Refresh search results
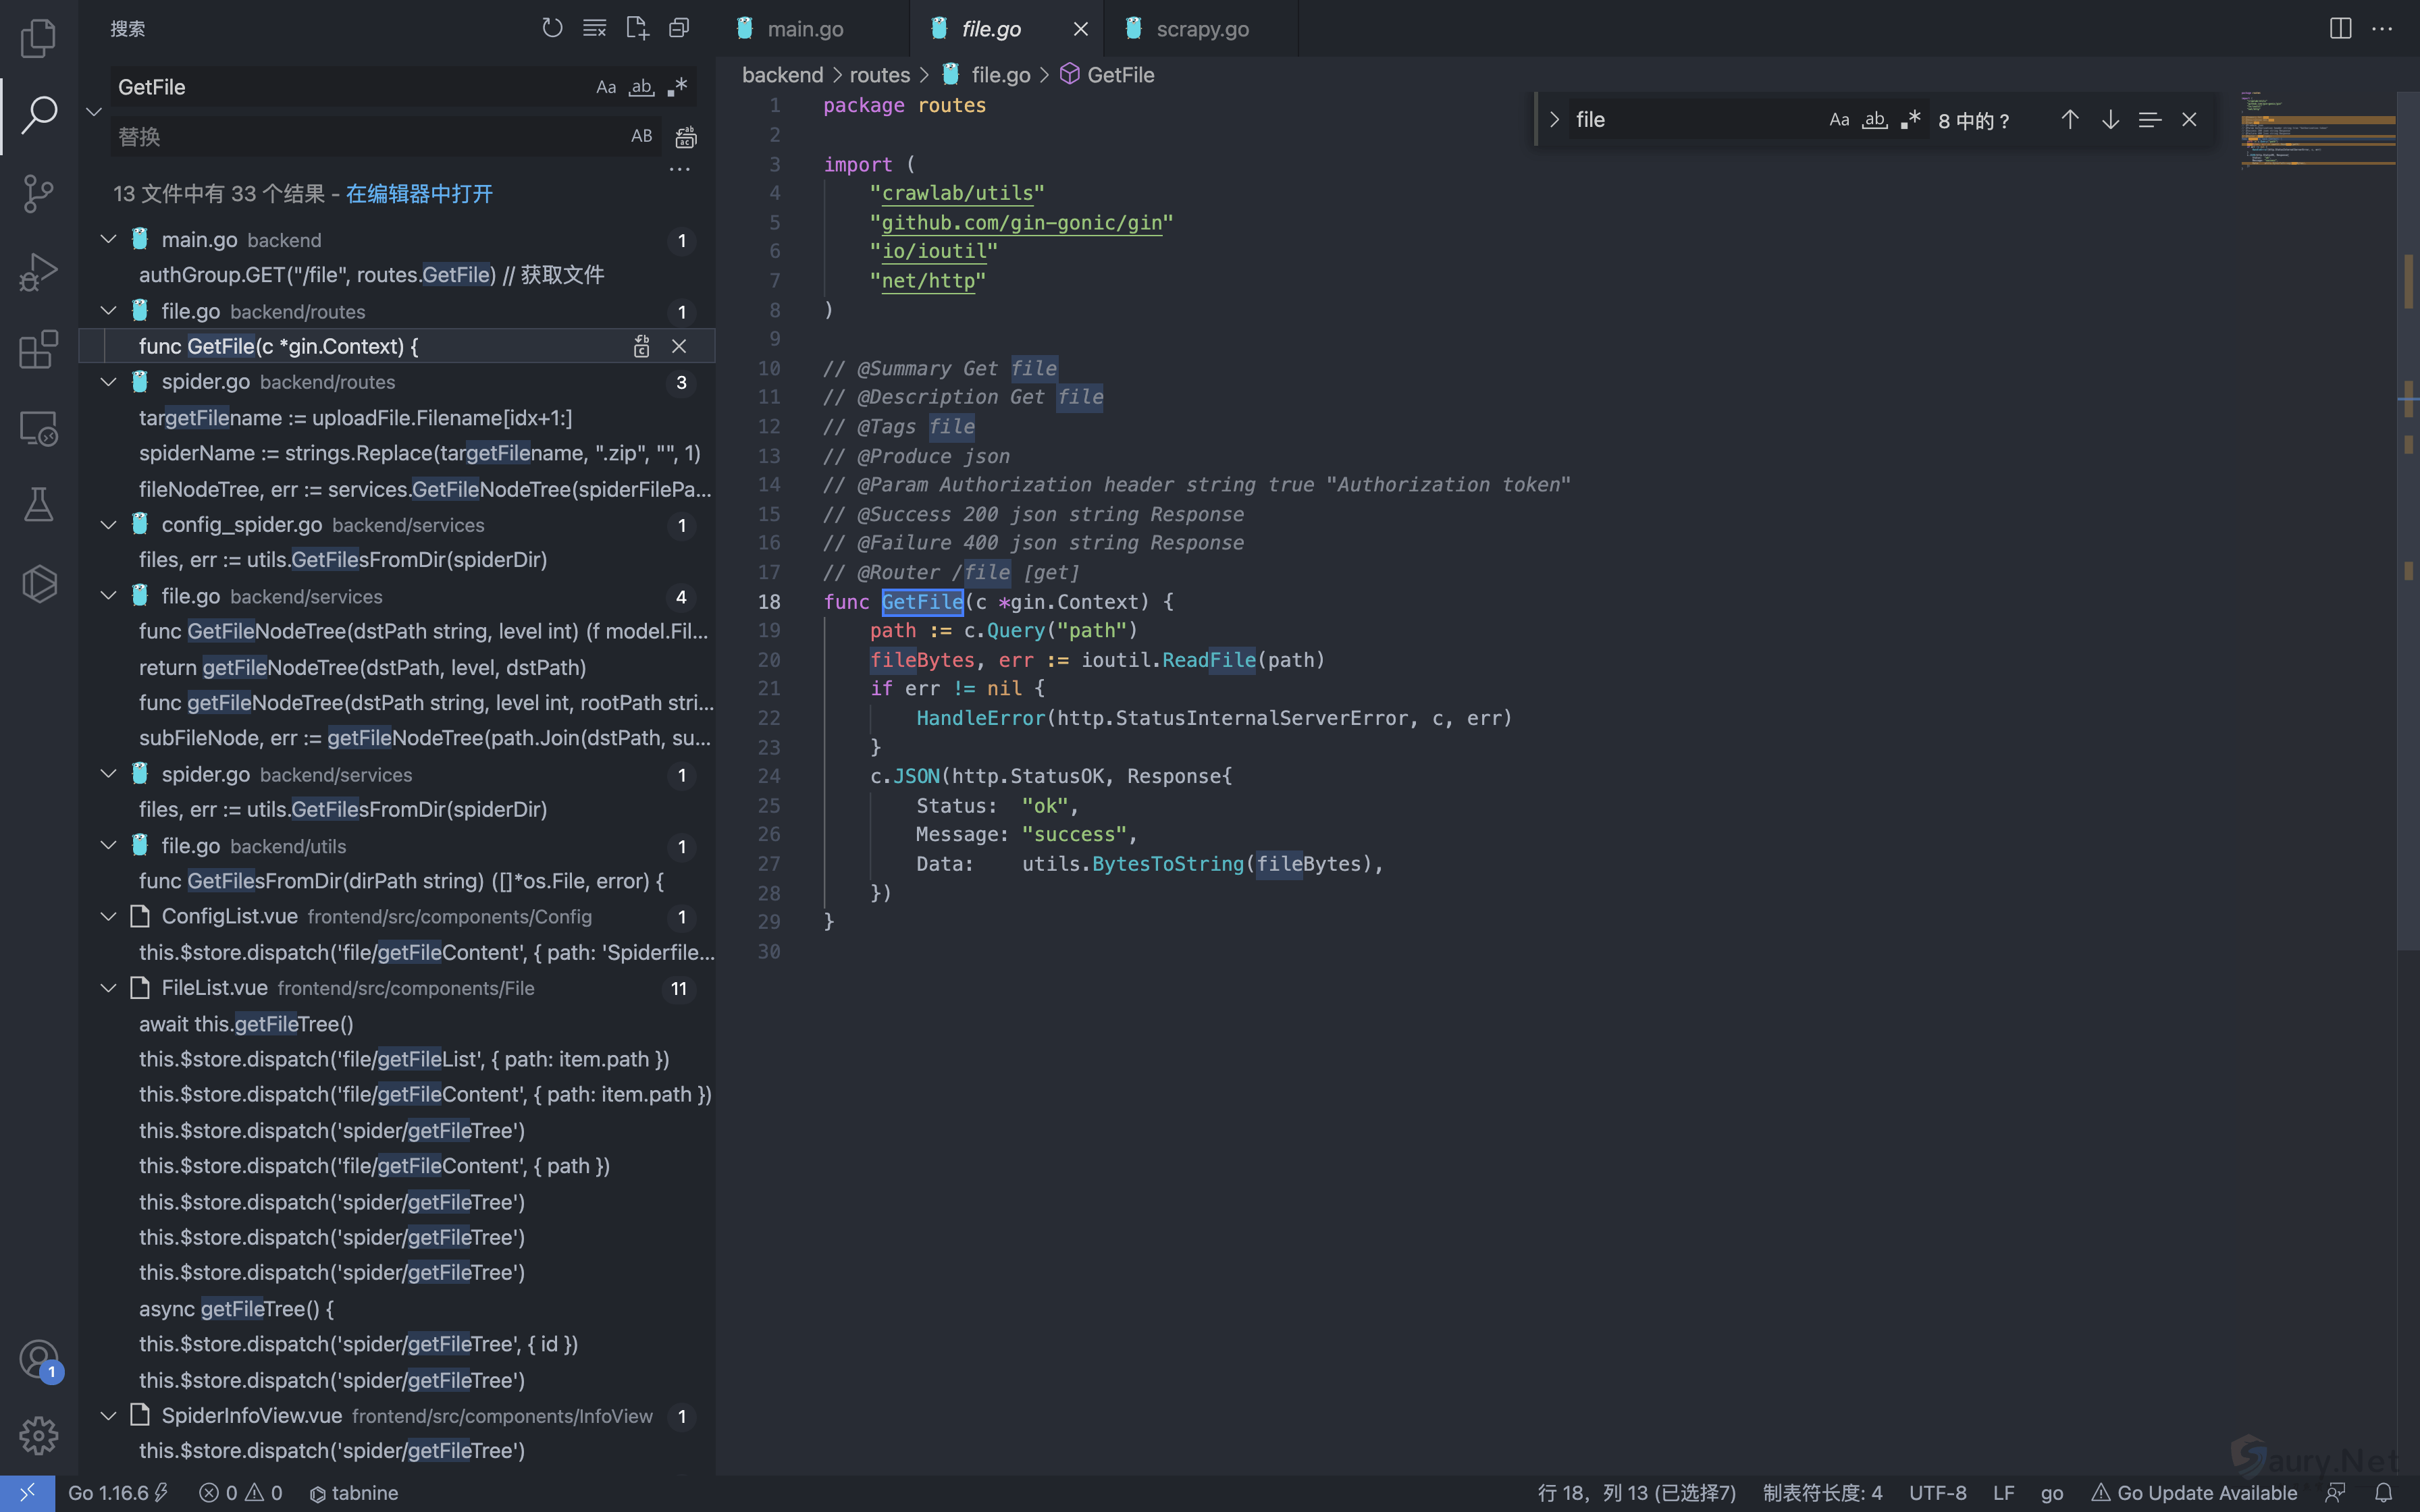The height and width of the screenshot is (1512, 2420). [552, 28]
